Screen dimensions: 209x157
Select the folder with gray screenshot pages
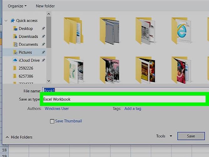110,31
